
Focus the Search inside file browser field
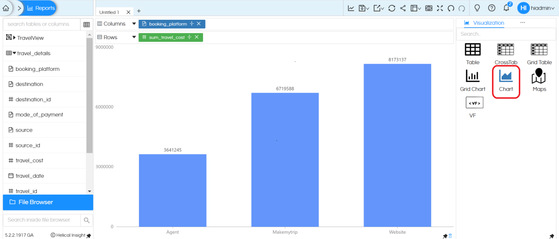pos(42,220)
